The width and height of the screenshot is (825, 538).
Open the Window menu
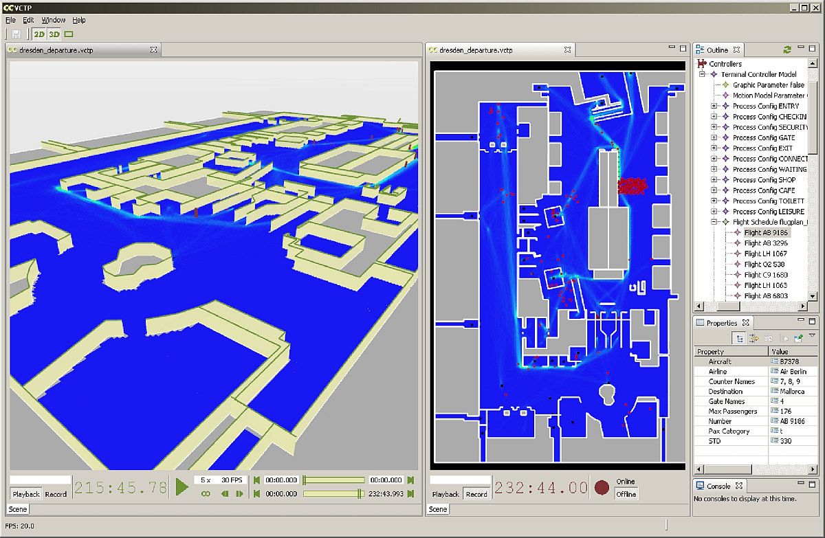coord(53,20)
